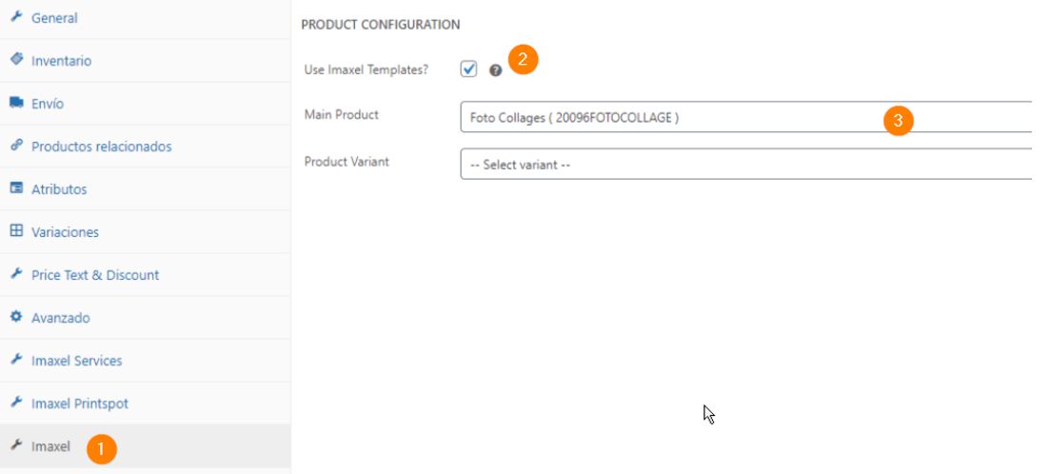Screen dimensions: 1052x474
Task: Click the Variaciones grid icon
Action: click(16, 231)
